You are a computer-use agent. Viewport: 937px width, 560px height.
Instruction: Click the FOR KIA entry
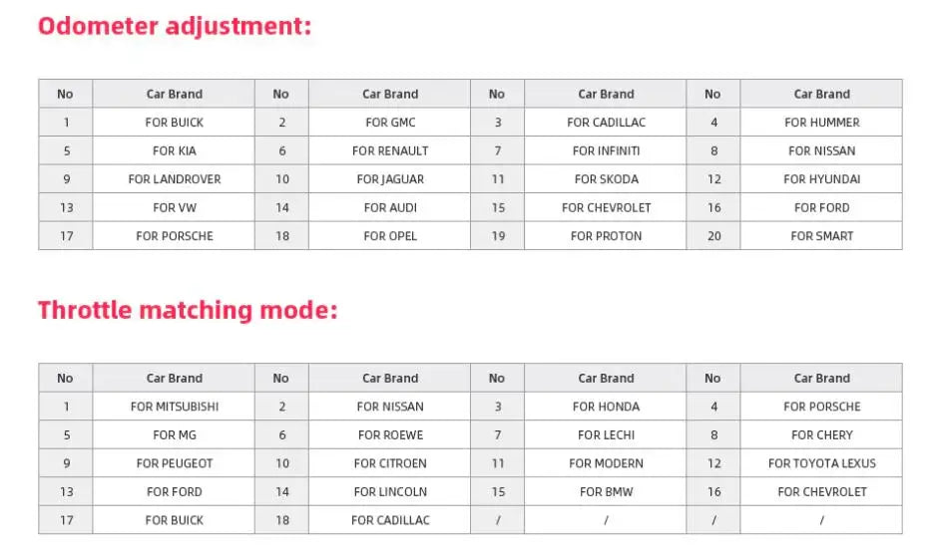(175, 151)
